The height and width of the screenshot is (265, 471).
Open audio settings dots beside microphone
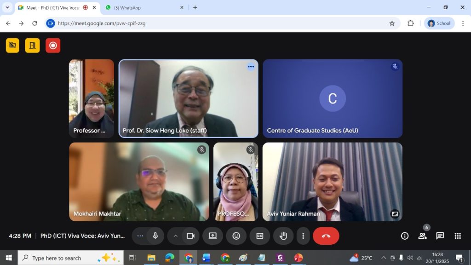[140, 236]
